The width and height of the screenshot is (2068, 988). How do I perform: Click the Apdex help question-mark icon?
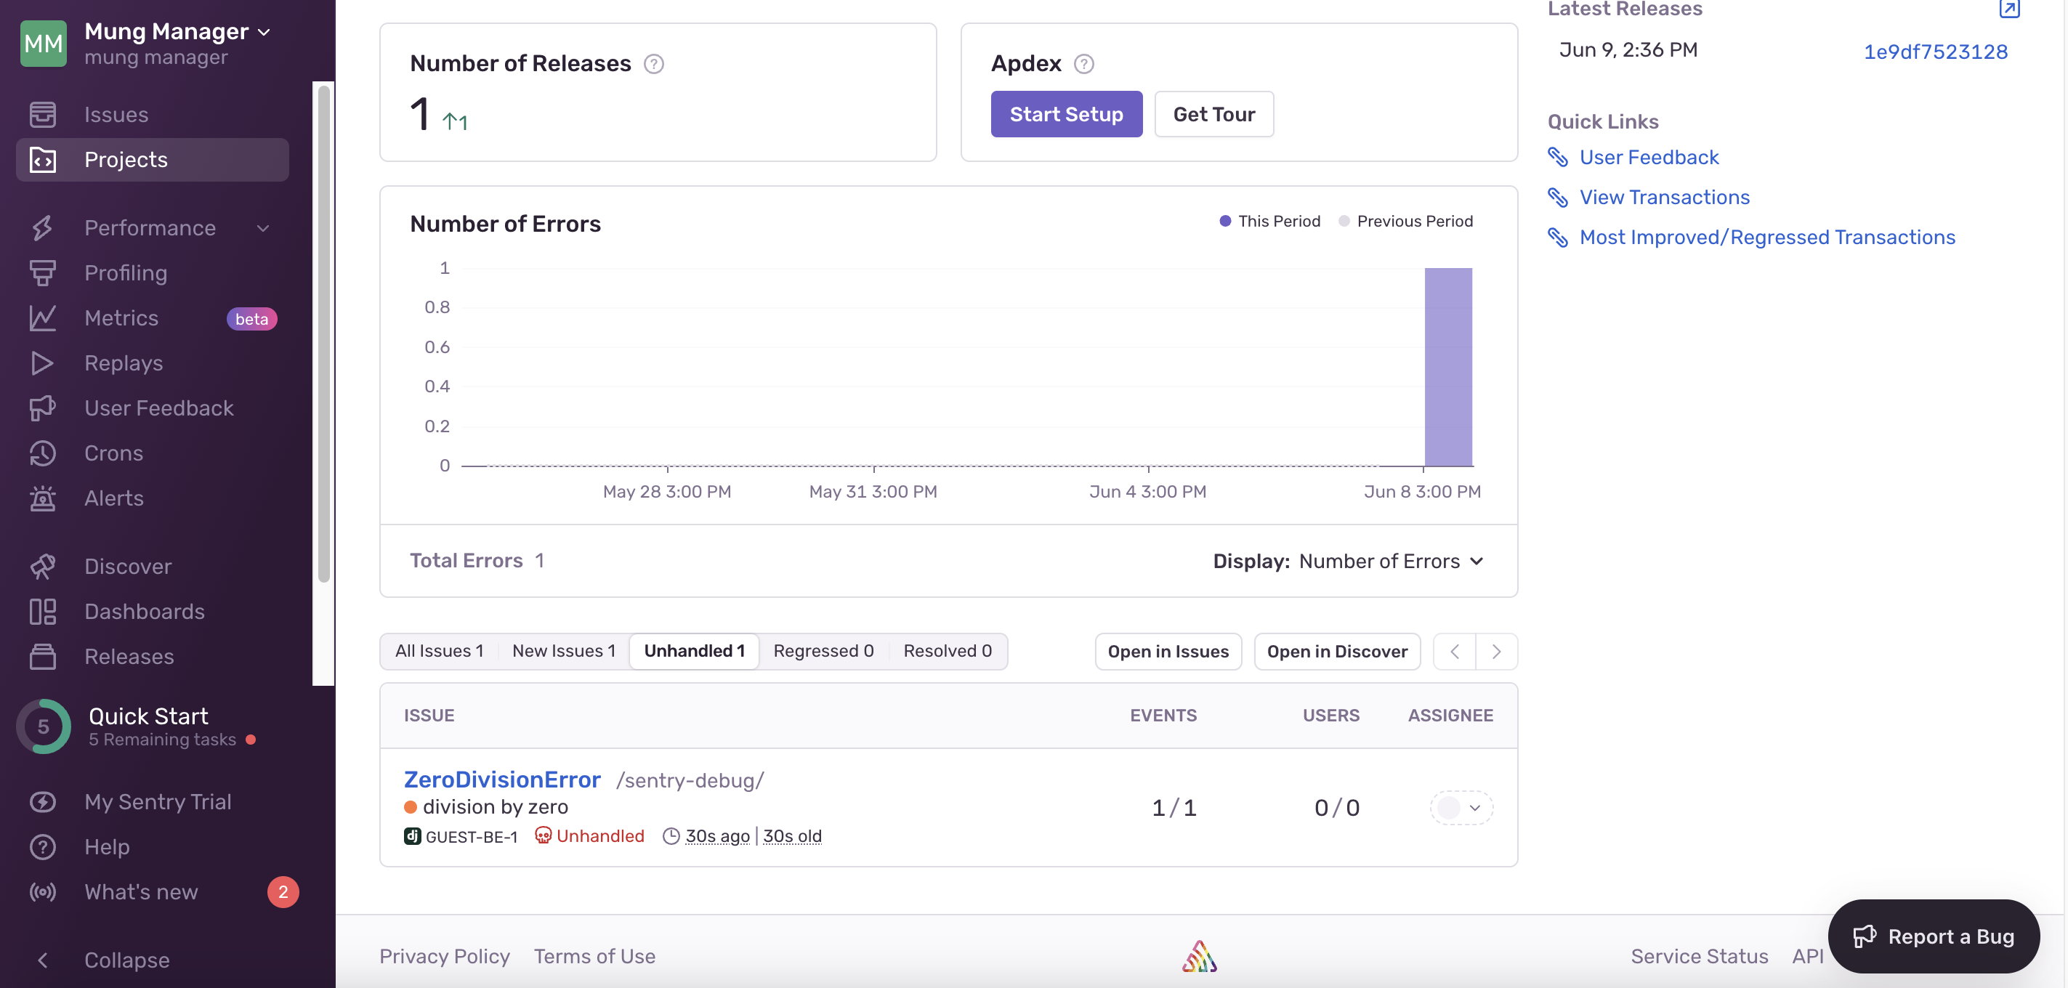pyautogui.click(x=1083, y=63)
